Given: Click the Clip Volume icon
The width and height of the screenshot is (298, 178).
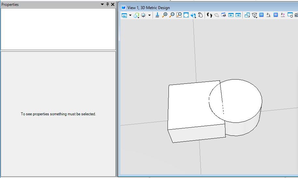Looking at the screenshot, I should 262,15.
